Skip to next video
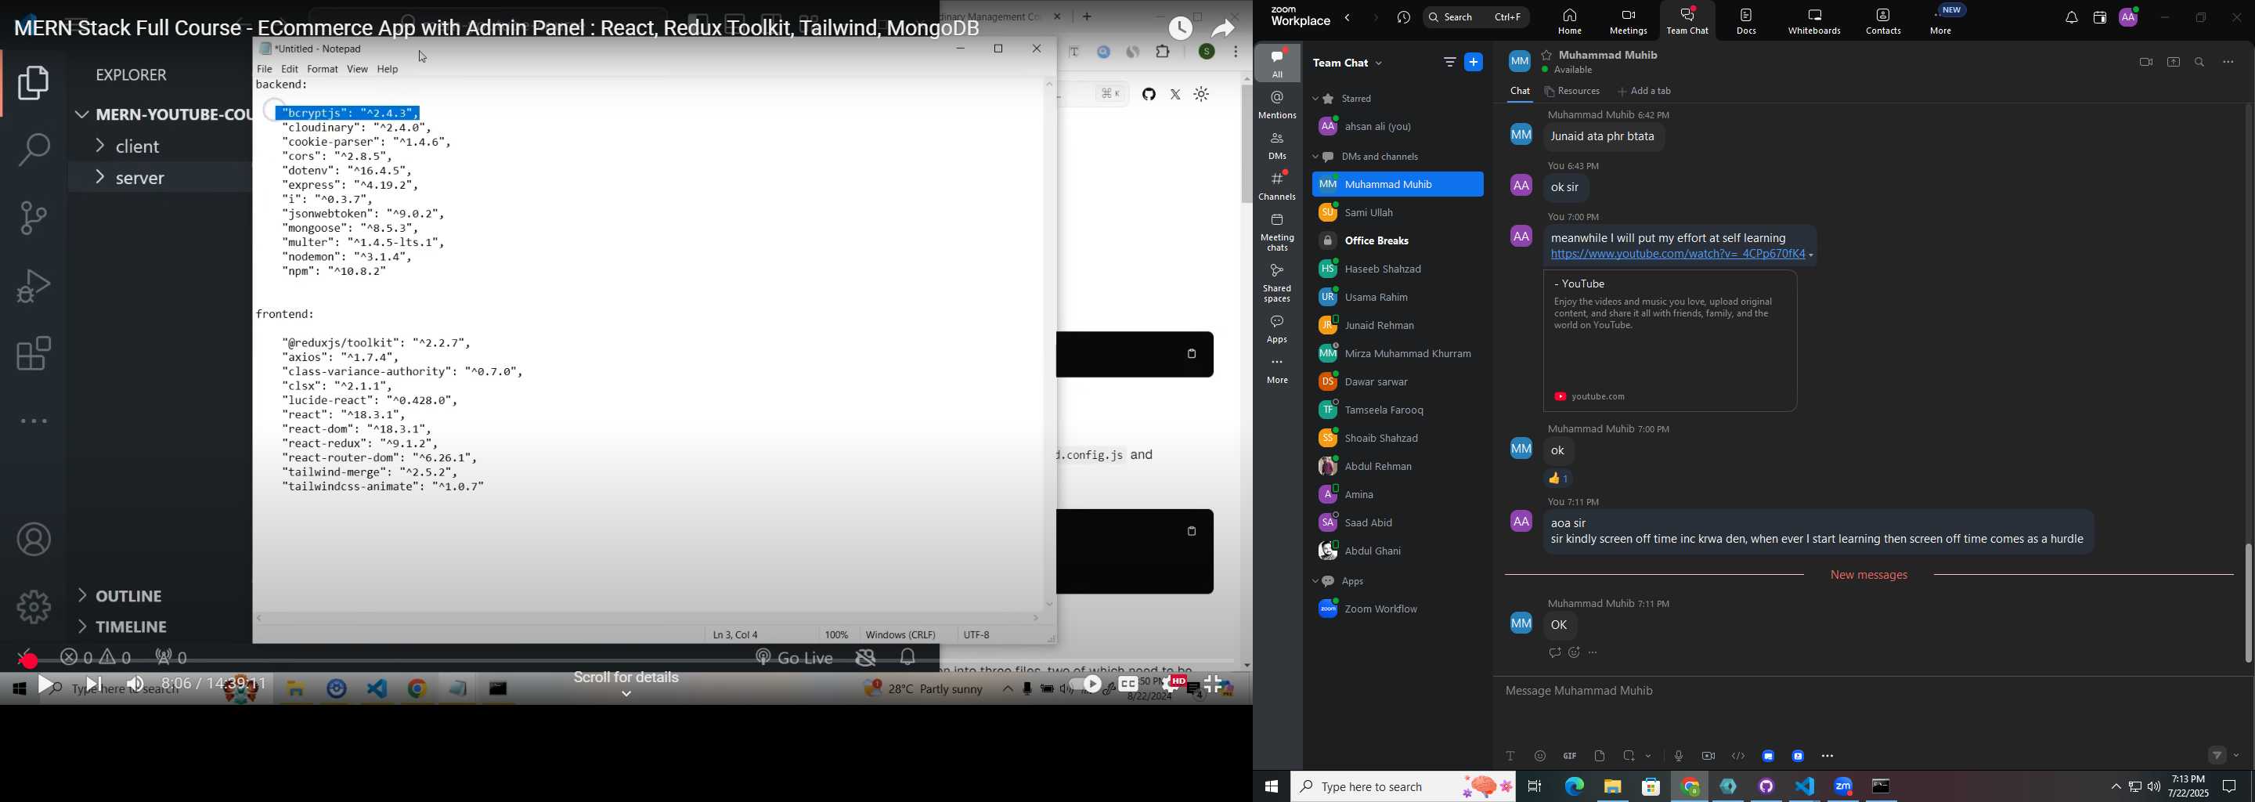The height and width of the screenshot is (802, 2255). point(95,685)
